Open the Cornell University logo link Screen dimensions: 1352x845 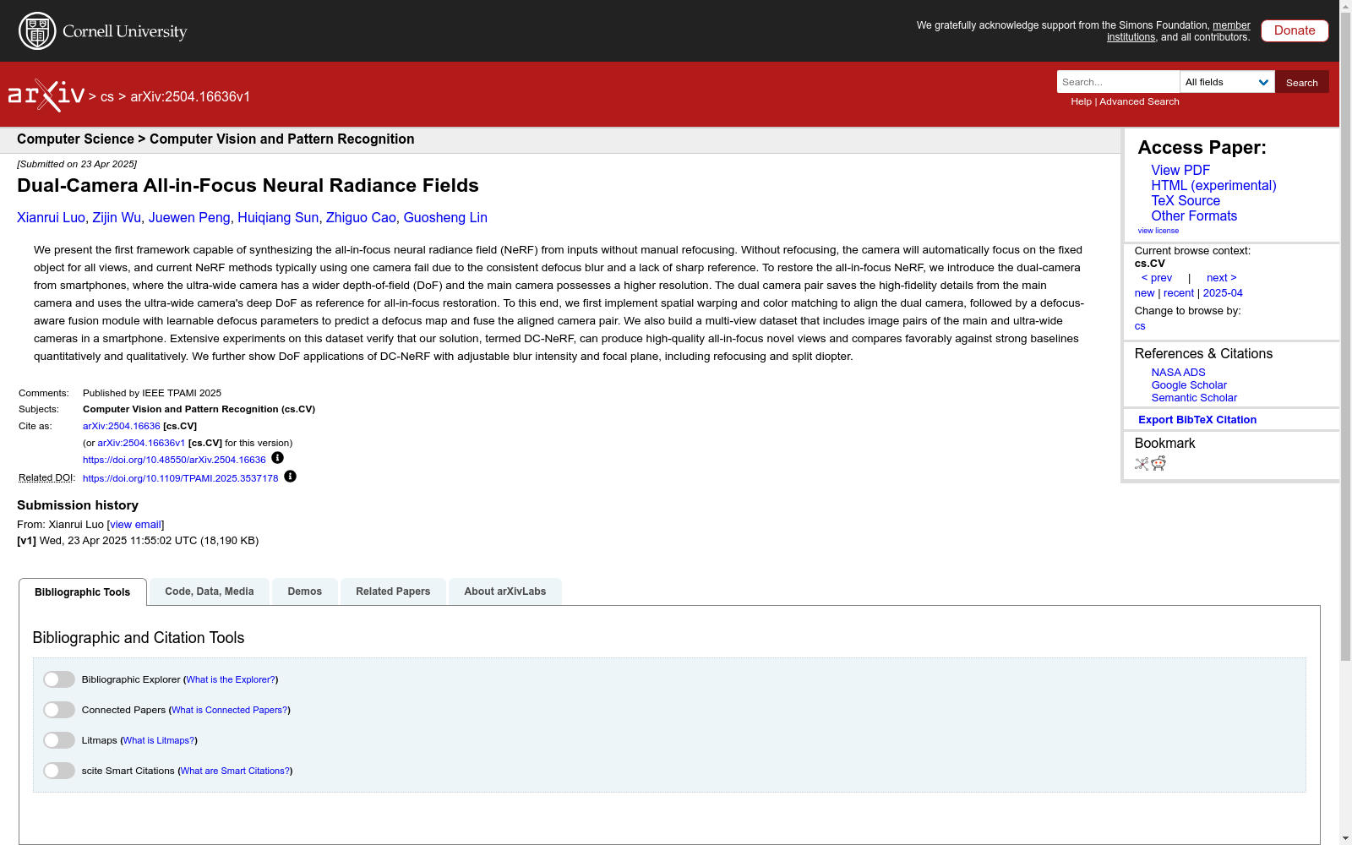tap(103, 31)
